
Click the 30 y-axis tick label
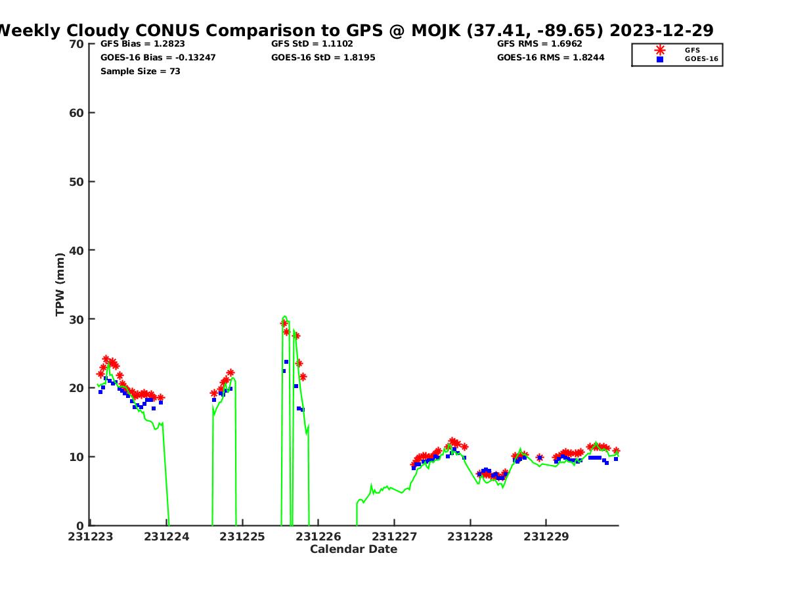tap(76, 319)
